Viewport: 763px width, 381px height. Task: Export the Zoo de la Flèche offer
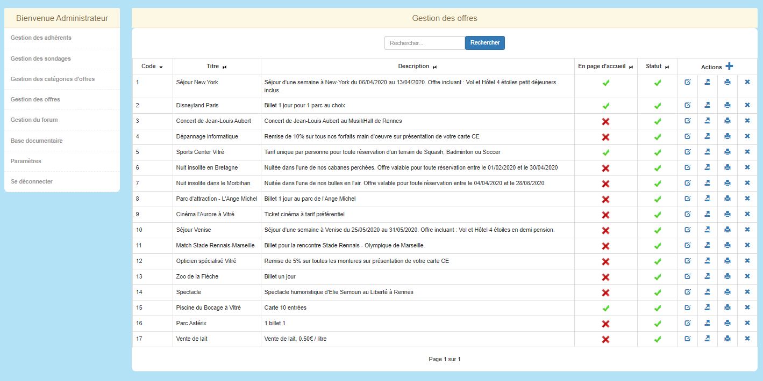708,276
